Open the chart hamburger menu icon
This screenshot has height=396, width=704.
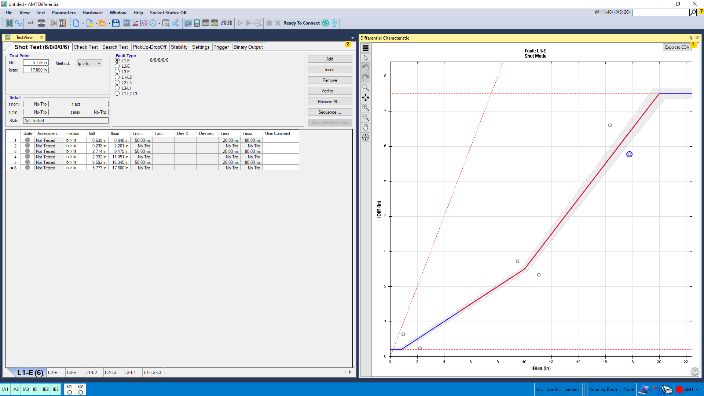(366, 48)
